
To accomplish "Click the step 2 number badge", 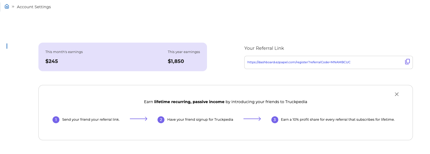I will [161, 120].
